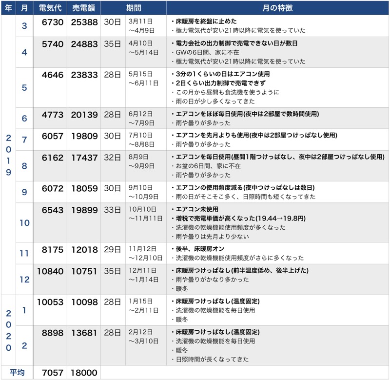
Task: Click the 月の特徴 column header
Action: pos(278,7)
